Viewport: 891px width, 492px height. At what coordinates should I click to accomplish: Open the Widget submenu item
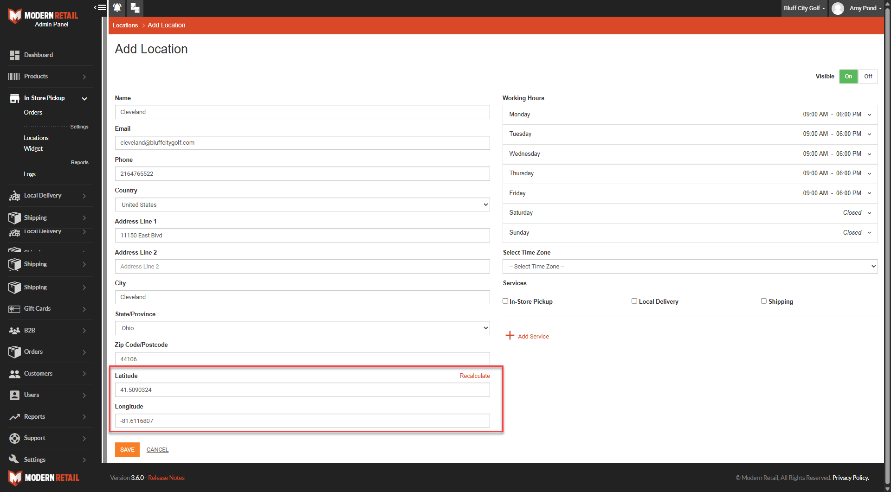(x=33, y=148)
